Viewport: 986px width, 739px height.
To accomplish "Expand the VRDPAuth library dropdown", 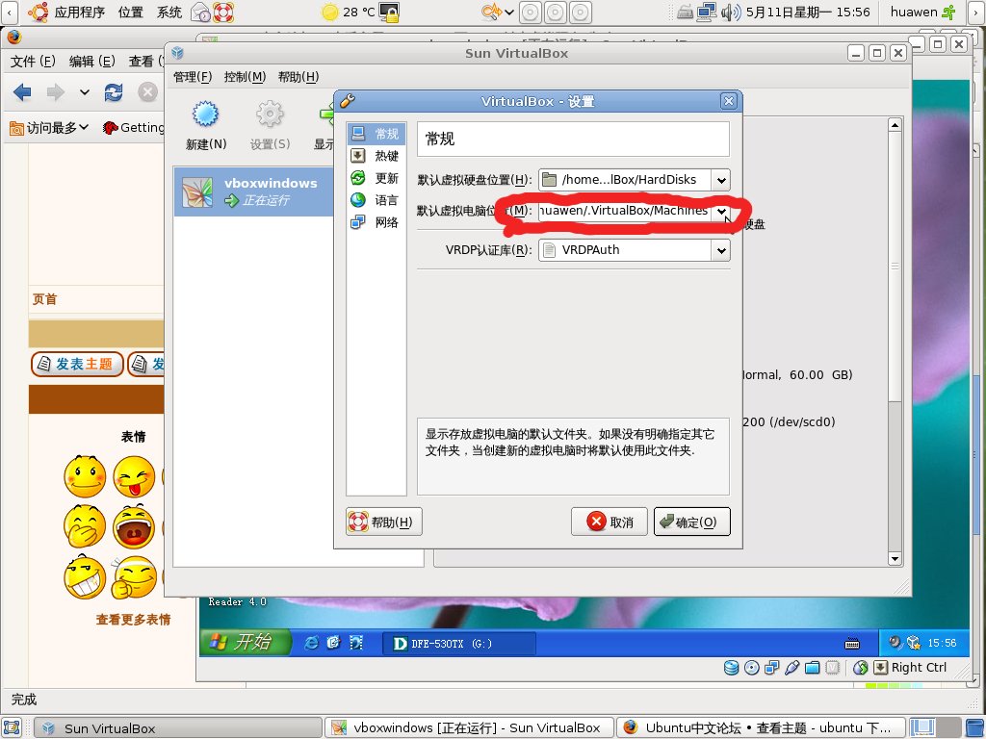I will tap(721, 251).
